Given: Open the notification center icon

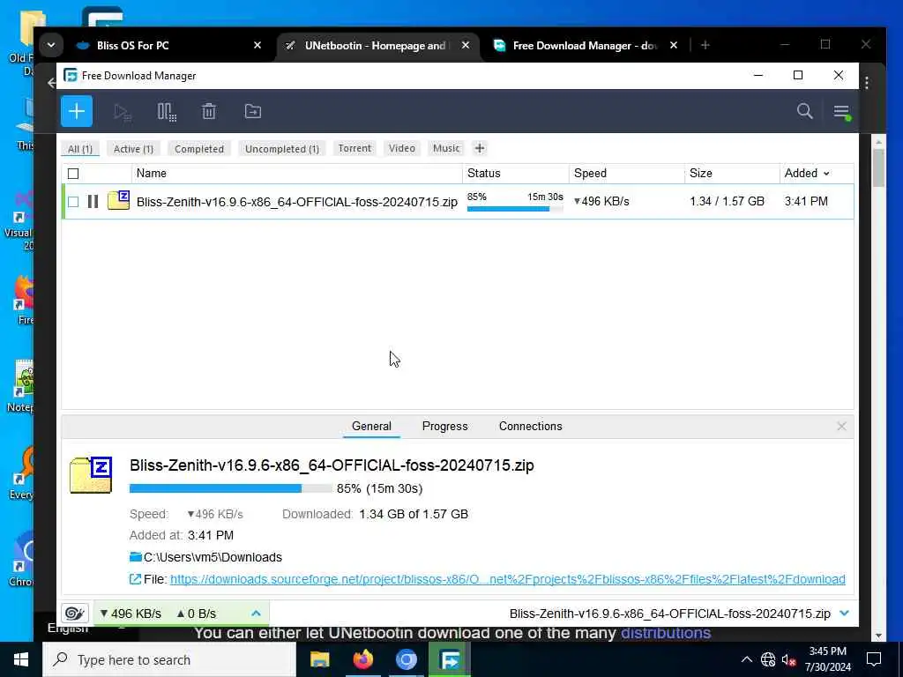Looking at the screenshot, I should (x=874, y=659).
